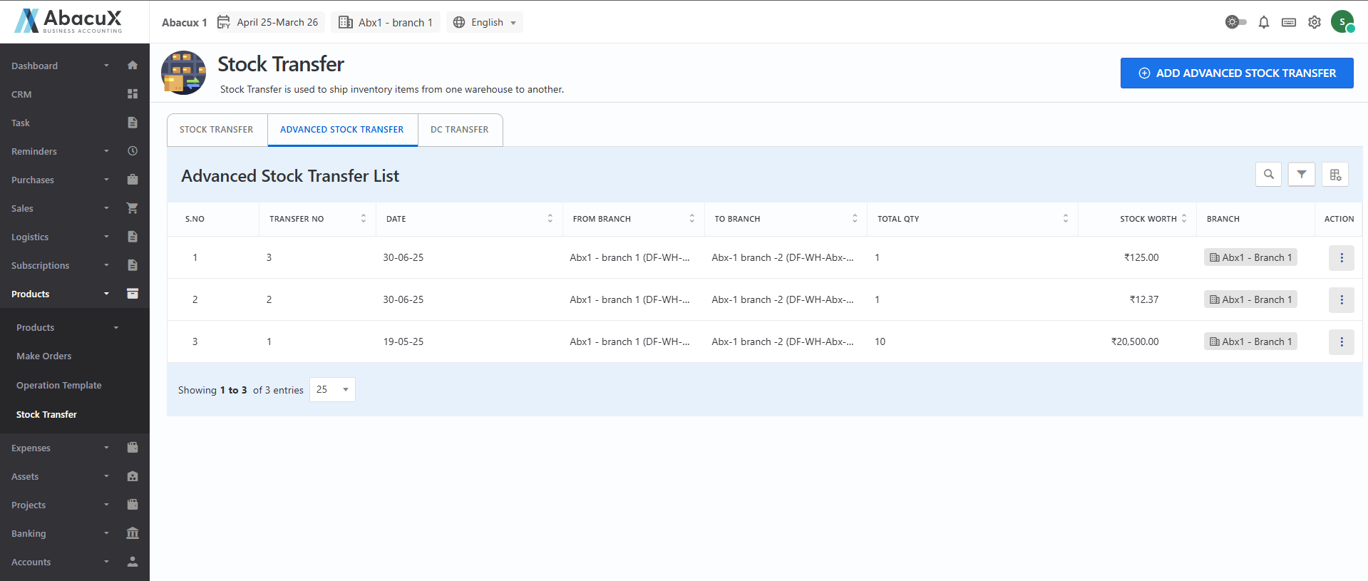Open Make Orders in sidebar
The image size is (1368, 581).
(x=44, y=356)
